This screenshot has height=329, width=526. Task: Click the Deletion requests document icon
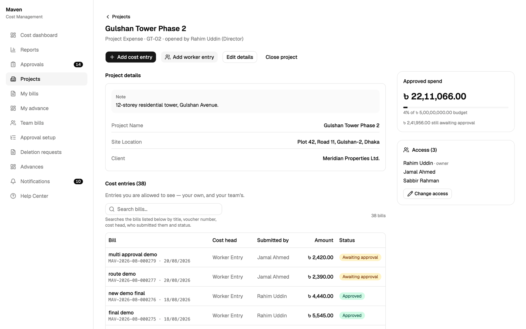point(13,152)
